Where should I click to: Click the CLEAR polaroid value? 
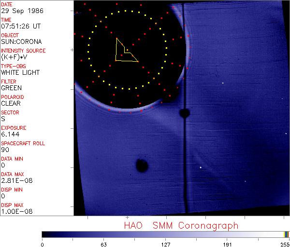[11, 103]
